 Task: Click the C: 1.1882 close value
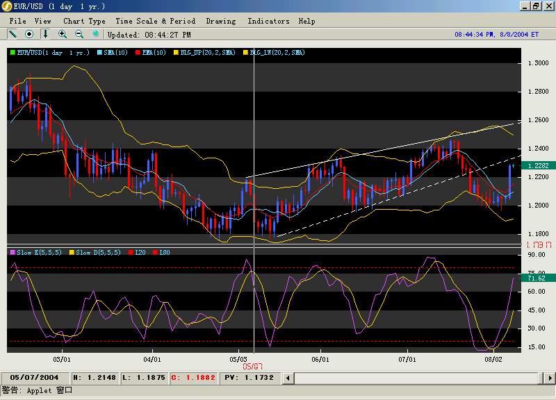point(193,378)
